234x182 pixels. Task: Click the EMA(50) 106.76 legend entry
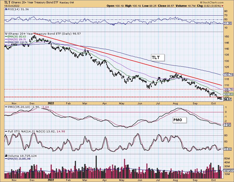pyautogui.click(x=17, y=39)
